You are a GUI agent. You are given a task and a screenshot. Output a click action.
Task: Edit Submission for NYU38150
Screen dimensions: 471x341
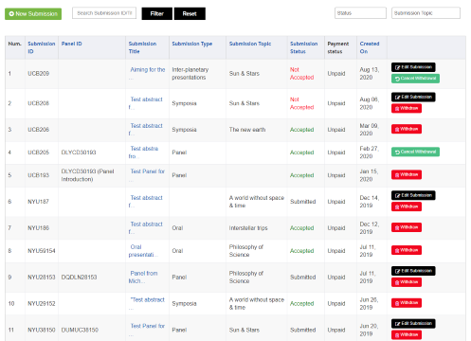(x=413, y=324)
